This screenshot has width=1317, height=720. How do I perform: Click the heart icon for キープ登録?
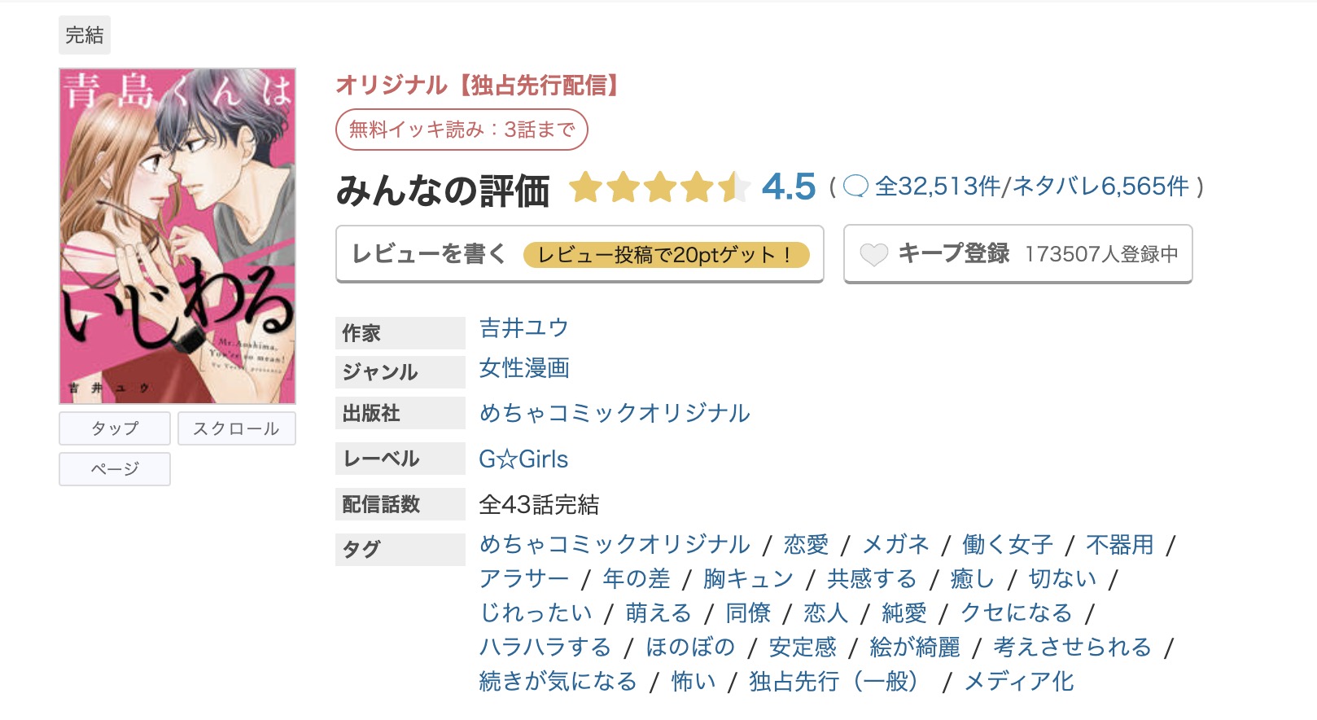tap(875, 254)
